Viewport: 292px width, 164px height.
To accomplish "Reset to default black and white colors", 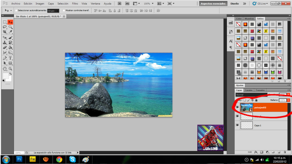I will click(3, 80).
